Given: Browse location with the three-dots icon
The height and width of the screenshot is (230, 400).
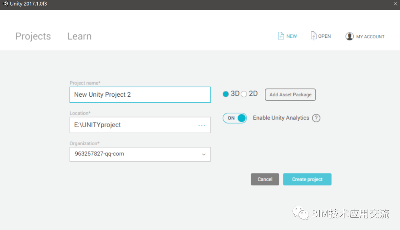Looking at the screenshot, I should point(202,125).
